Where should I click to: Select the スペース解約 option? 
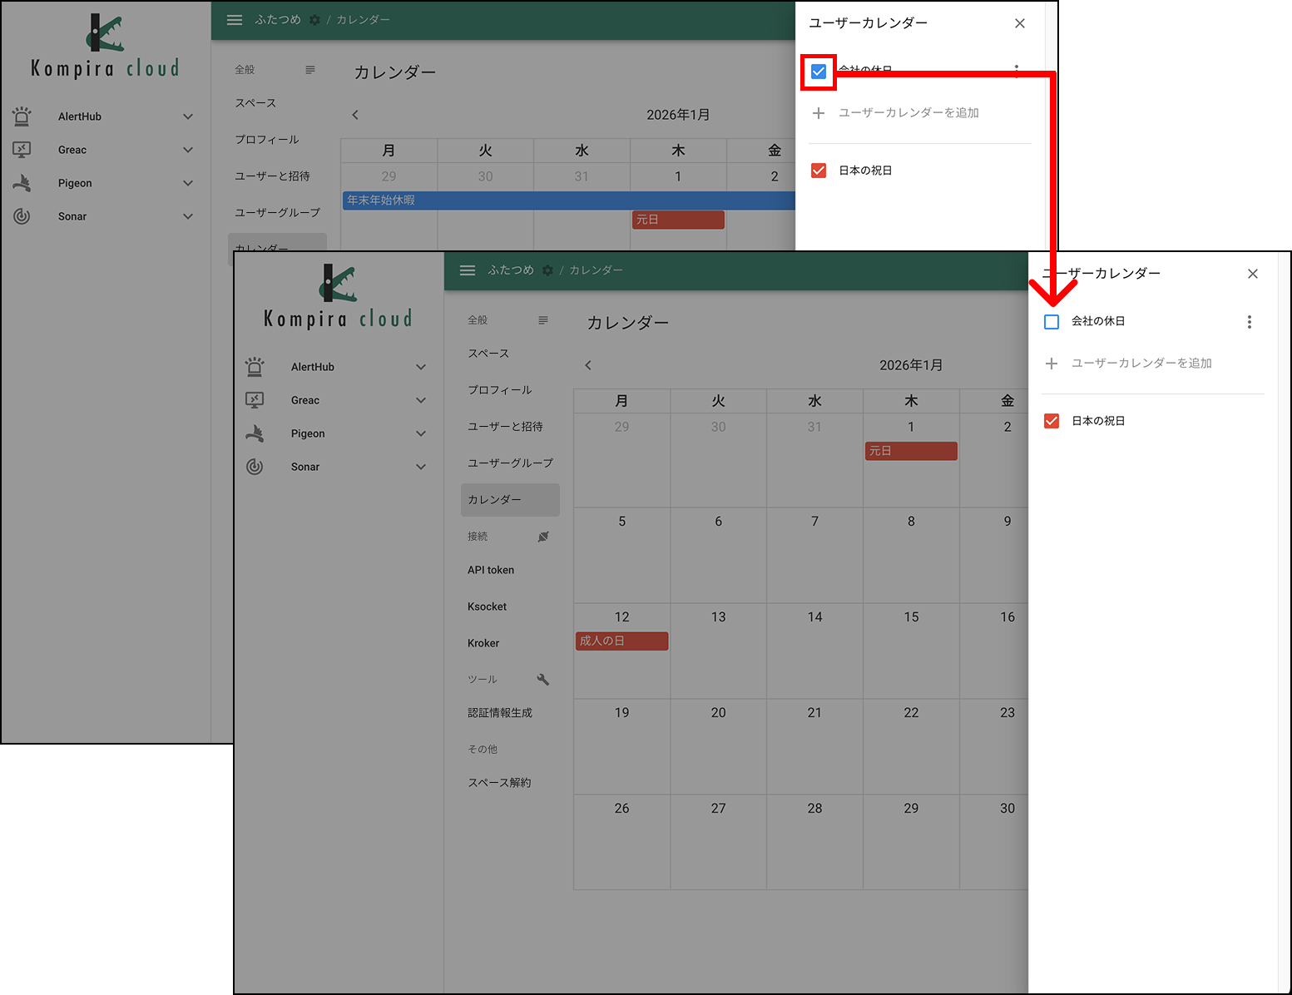click(x=499, y=782)
